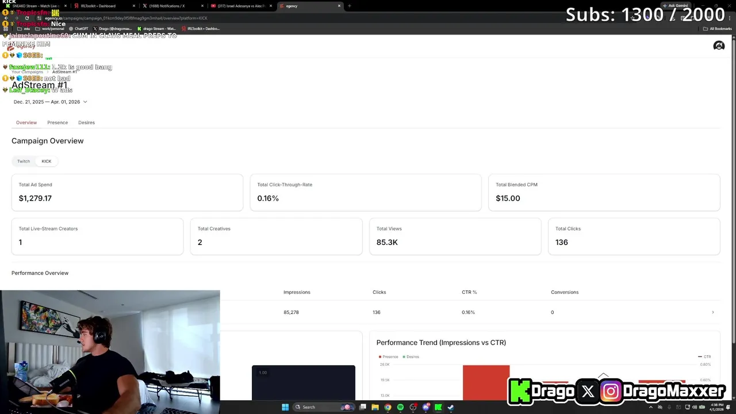Toggle the Presence legend in trend chart
Viewport: 736px width, 414px height.
388,356
